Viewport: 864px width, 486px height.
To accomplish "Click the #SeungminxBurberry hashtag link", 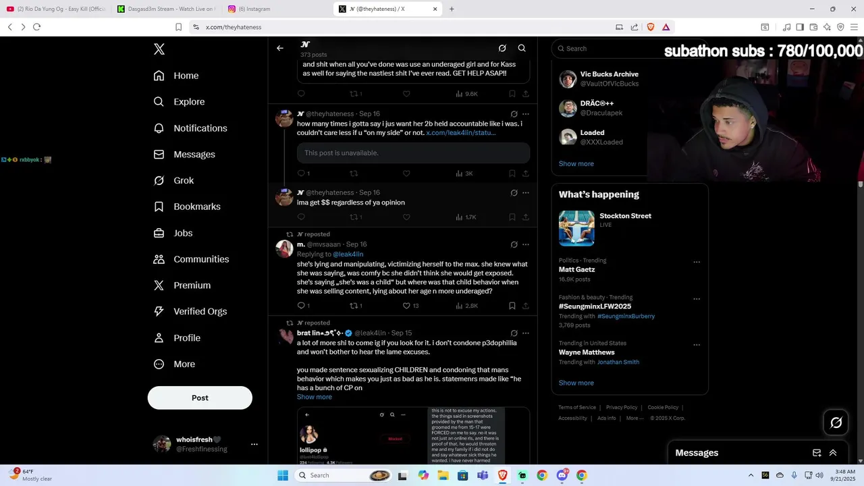I will click(x=626, y=316).
